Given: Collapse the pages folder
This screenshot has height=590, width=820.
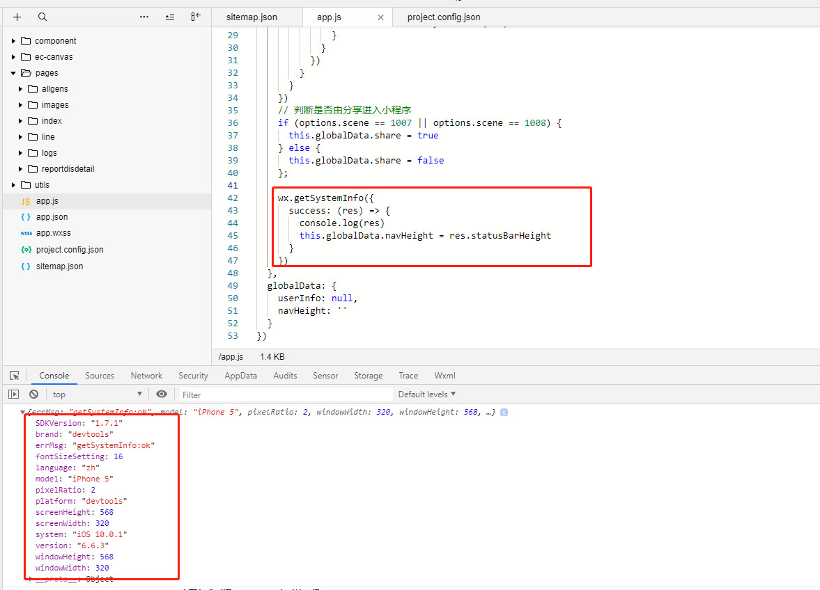Looking at the screenshot, I should (x=13, y=73).
